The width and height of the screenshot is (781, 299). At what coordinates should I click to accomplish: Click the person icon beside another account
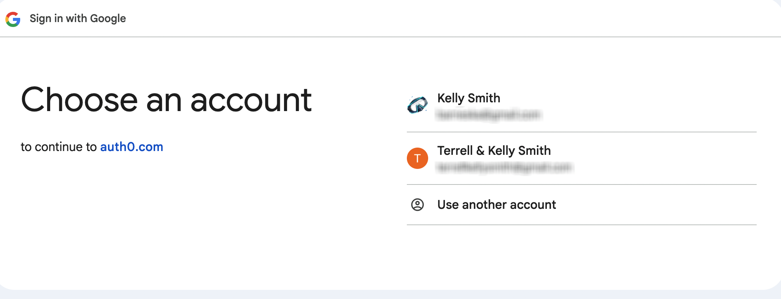pyautogui.click(x=417, y=205)
